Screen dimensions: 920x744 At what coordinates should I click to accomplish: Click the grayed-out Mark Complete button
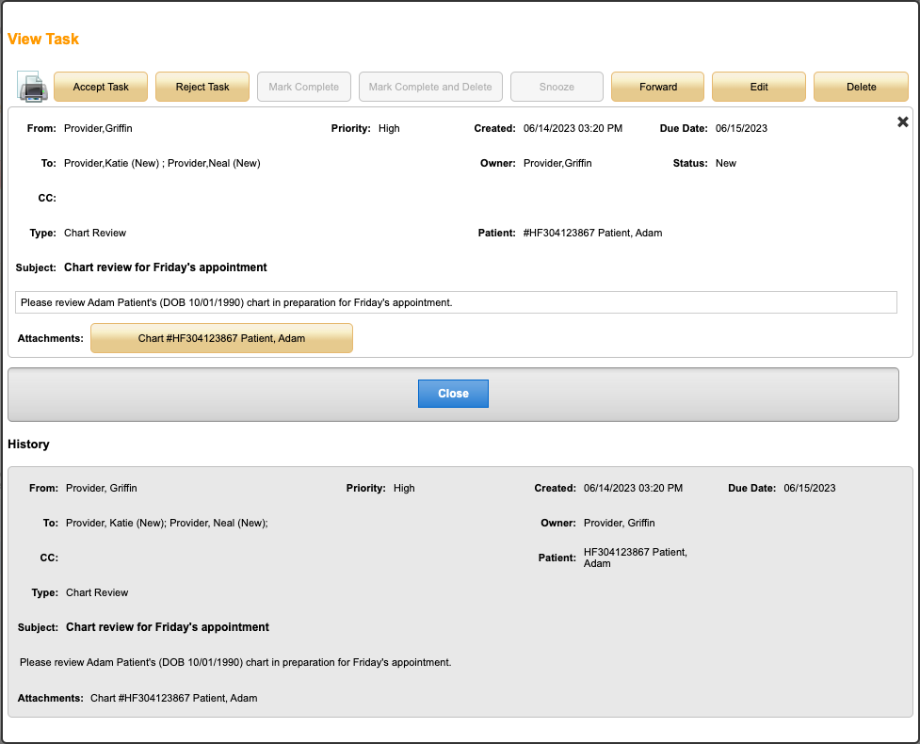coord(304,87)
